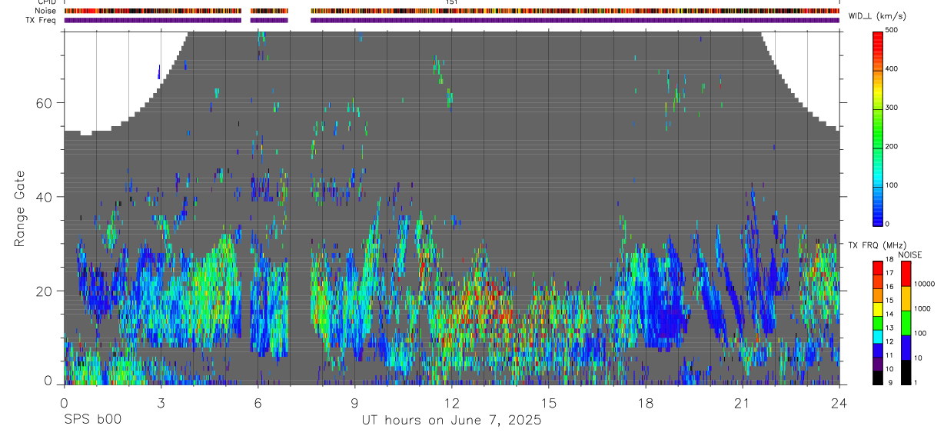Pick the blue segment of NOISE colorbar
The height and width of the screenshot is (436, 944).
(906, 348)
